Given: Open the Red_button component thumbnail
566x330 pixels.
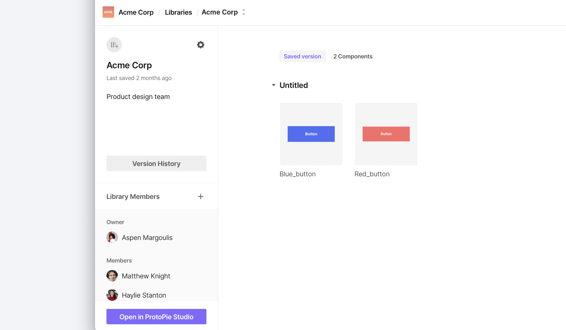Looking at the screenshot, I should pyautogui.click(x=386, y=134).
